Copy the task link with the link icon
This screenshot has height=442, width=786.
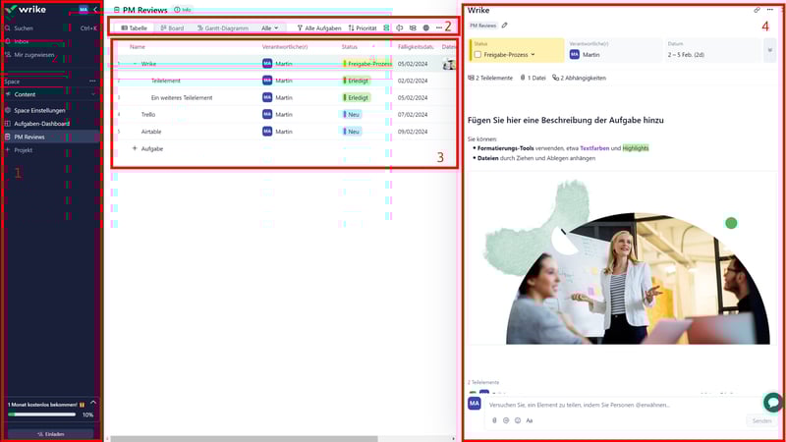click(757, 10)
